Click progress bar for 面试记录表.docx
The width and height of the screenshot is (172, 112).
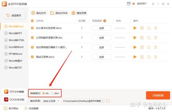pos(120,57)
